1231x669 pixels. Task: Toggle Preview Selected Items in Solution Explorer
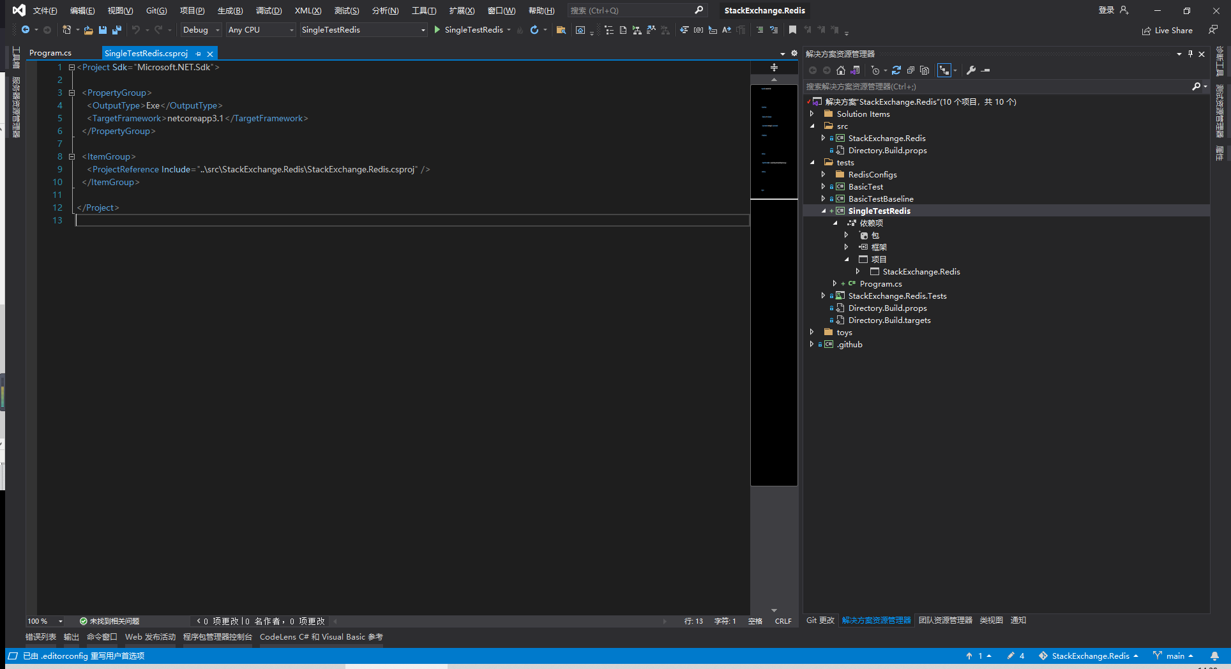coord(944,70)
